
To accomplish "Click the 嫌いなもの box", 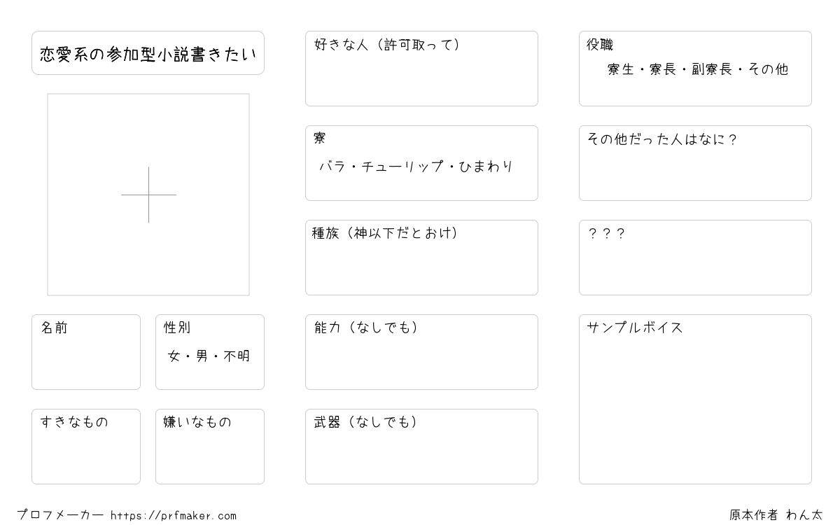I will tap(210, 447).
